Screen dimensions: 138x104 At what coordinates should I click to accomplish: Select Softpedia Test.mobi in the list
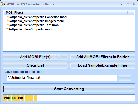[x=32, y=25]
